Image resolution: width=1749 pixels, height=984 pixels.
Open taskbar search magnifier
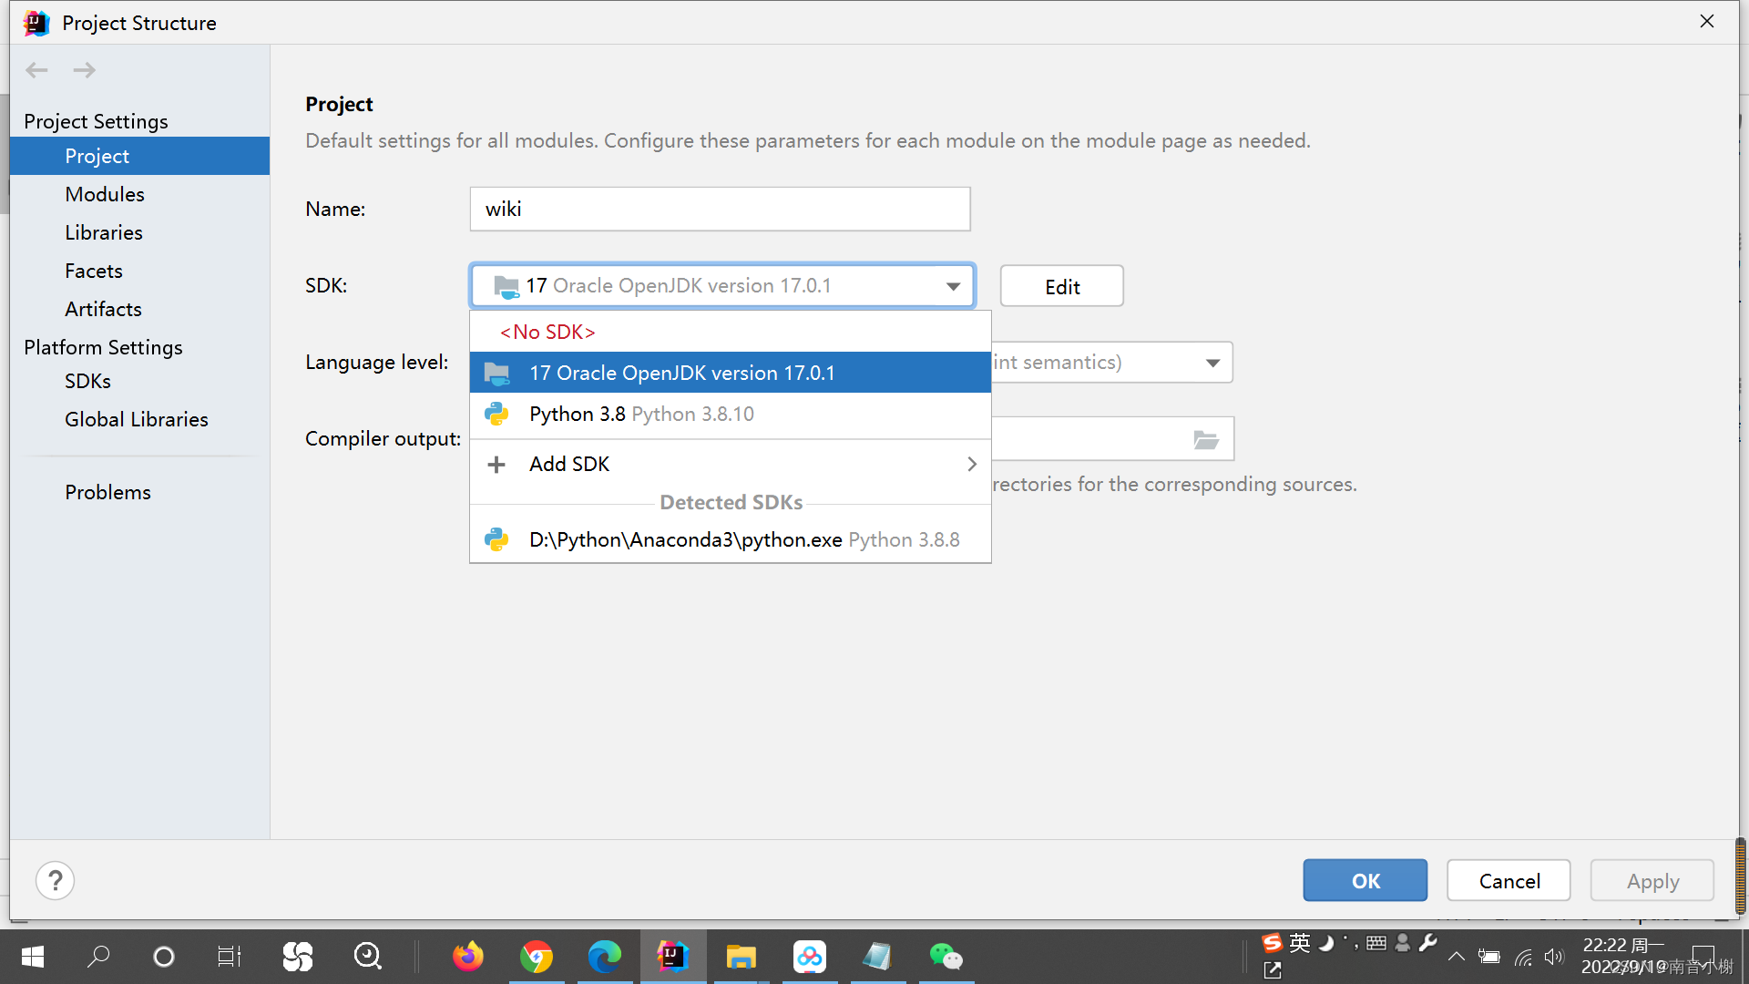coord(98,957)
